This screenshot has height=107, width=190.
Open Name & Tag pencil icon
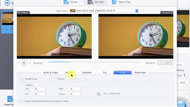coord(115,2)
